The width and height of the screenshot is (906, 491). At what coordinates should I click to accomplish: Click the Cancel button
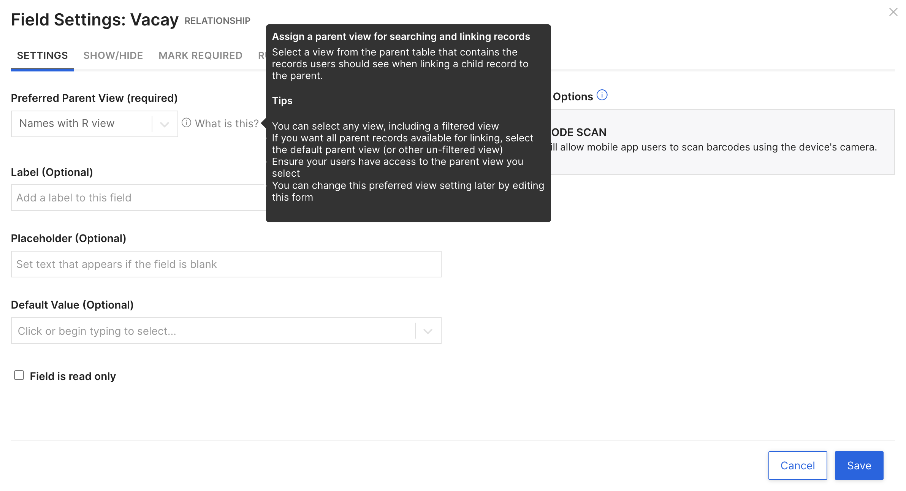(x=798, y=466)
